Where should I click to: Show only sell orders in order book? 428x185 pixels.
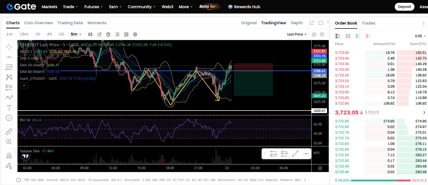tap(368, 36)
